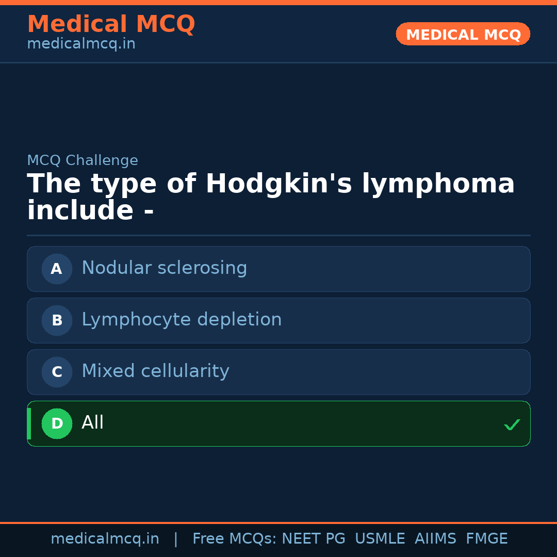The image size is (557, 557).
Task: Open the medicalmcq.in link below the header title
Action: (x=81, y=44)
